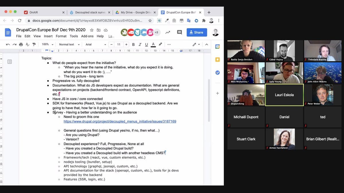Toggle Italic formatting
Image resolution: width=344 pixels, height=193 pixels.
pyautogui.click(x=140, y=44)
